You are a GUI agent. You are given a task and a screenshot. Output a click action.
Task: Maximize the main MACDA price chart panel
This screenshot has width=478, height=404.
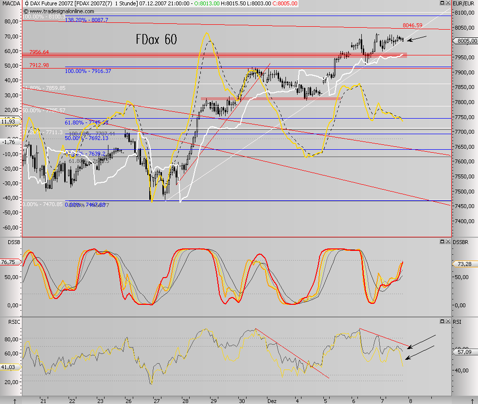point(442,3)
